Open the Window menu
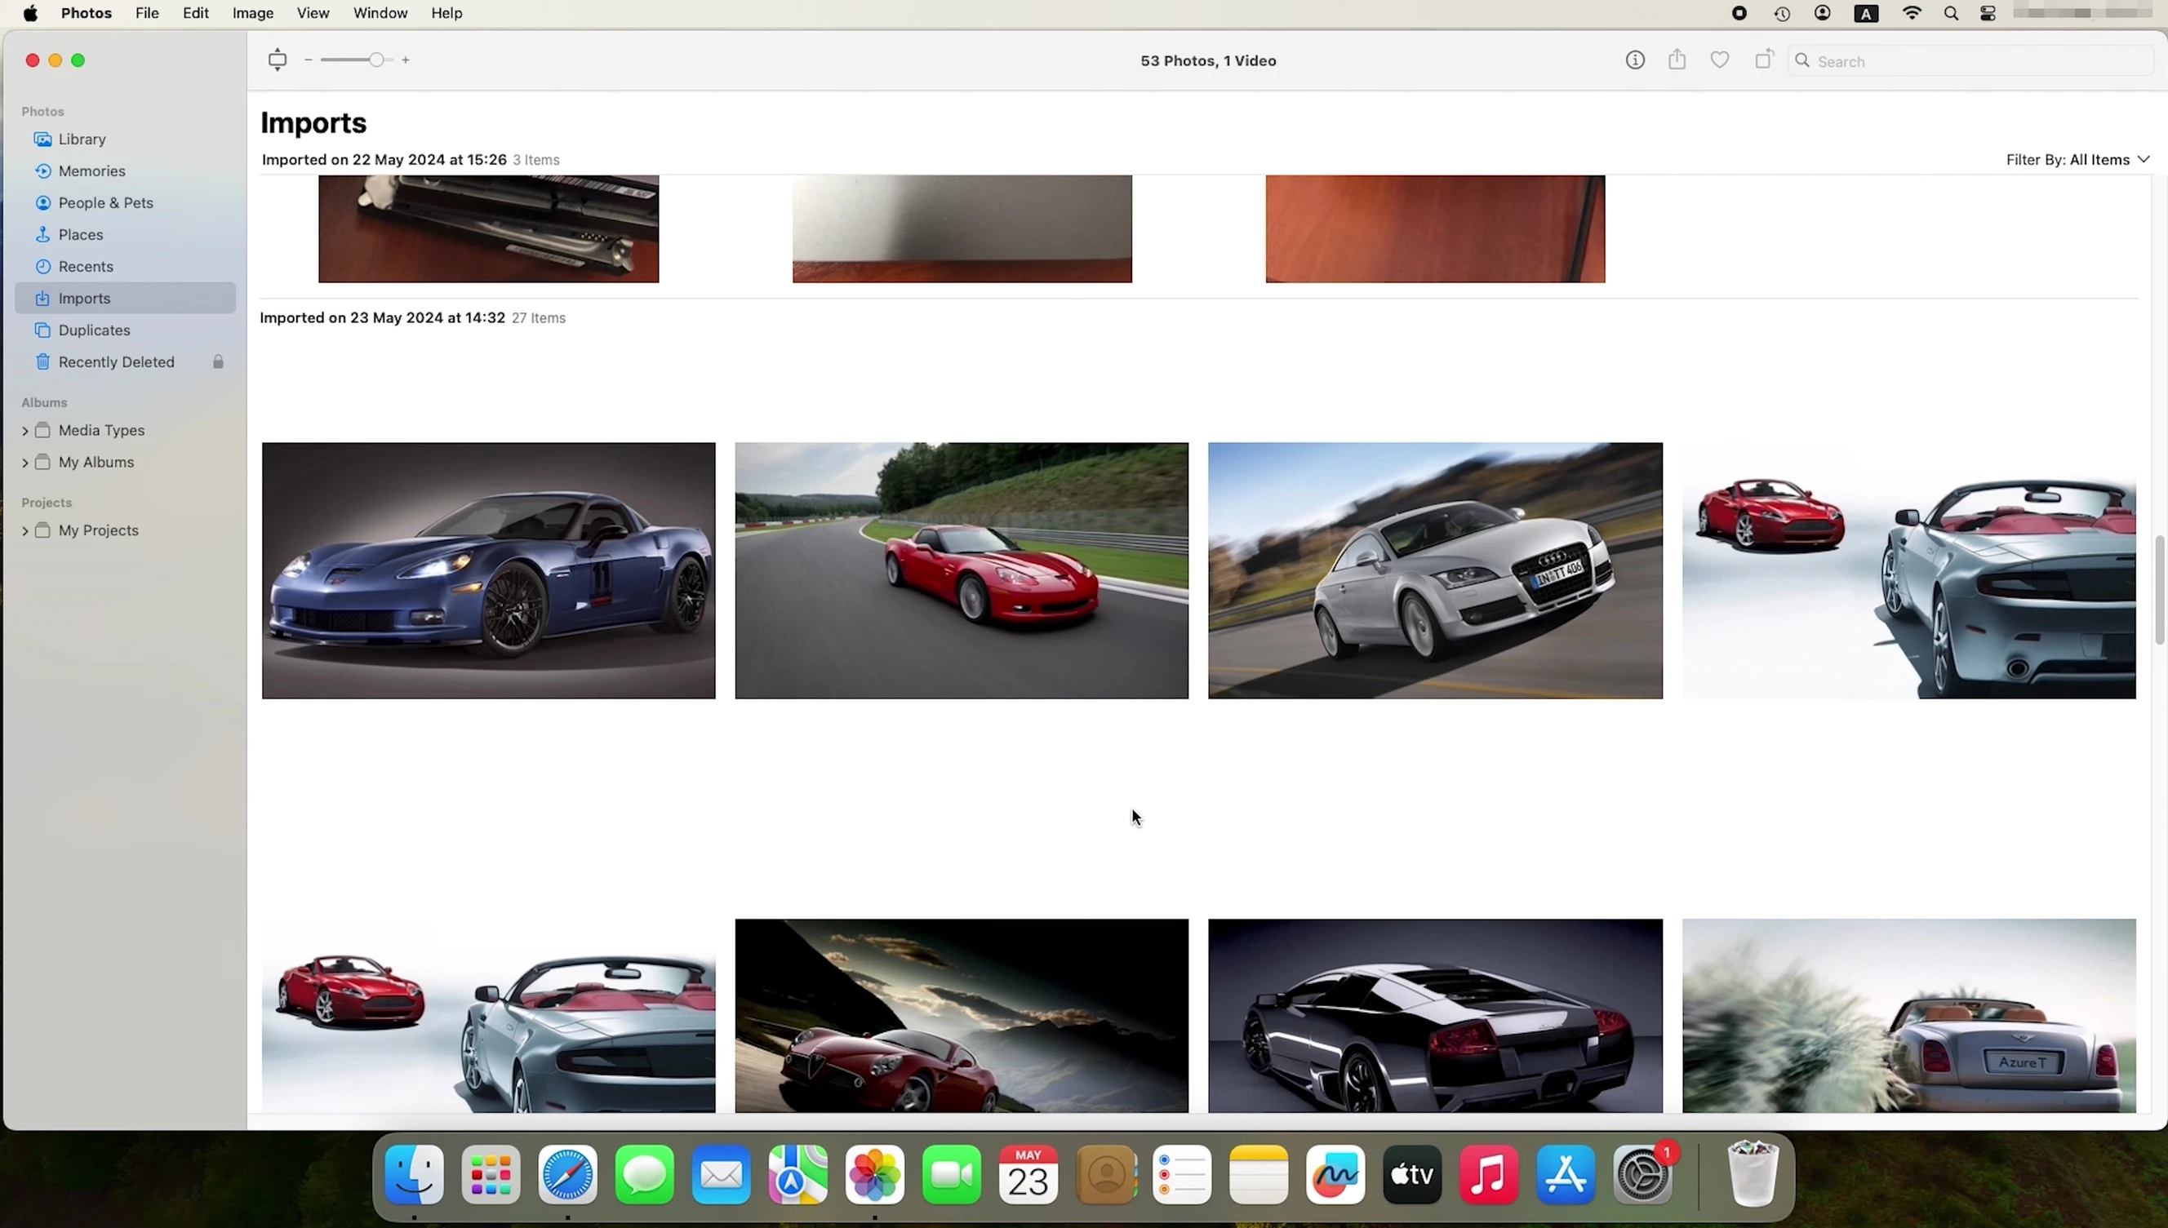 coord(380,13)
